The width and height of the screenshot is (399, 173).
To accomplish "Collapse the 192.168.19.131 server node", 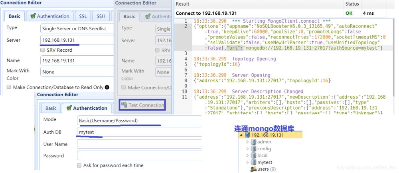I will 241,135.
